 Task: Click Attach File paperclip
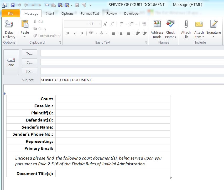pyautogui.click(x=186, y=29)
